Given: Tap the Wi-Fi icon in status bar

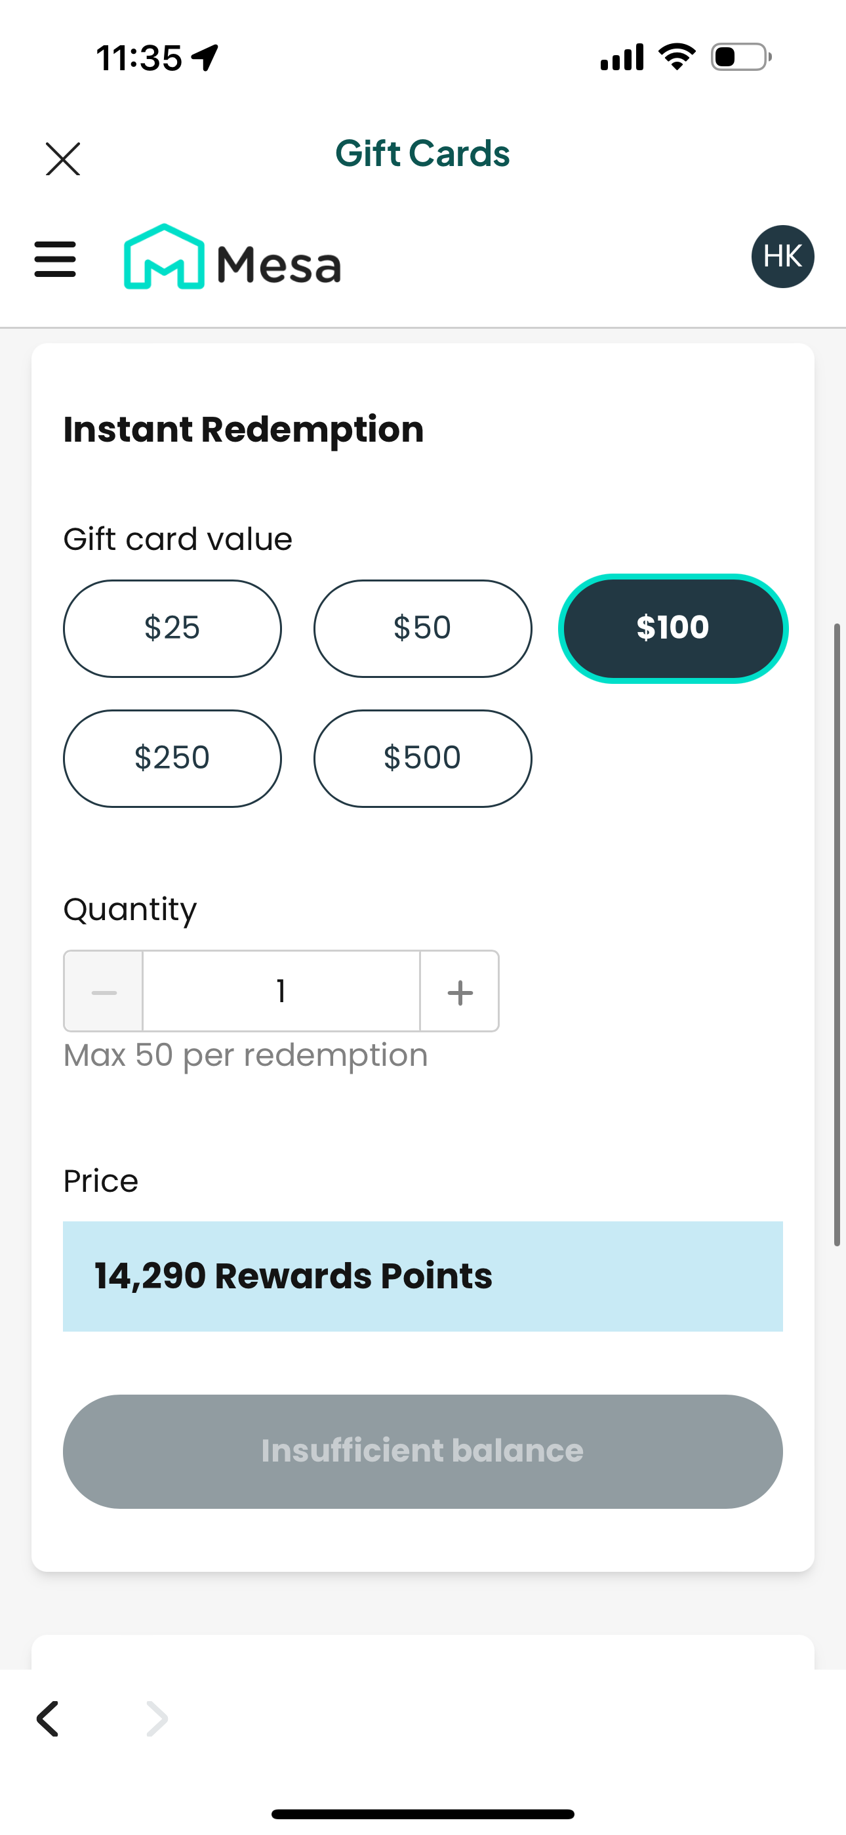Looking at the screenshot, I should point(677,57).
